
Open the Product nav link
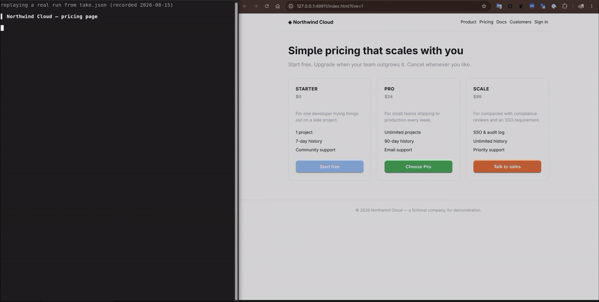468,22
